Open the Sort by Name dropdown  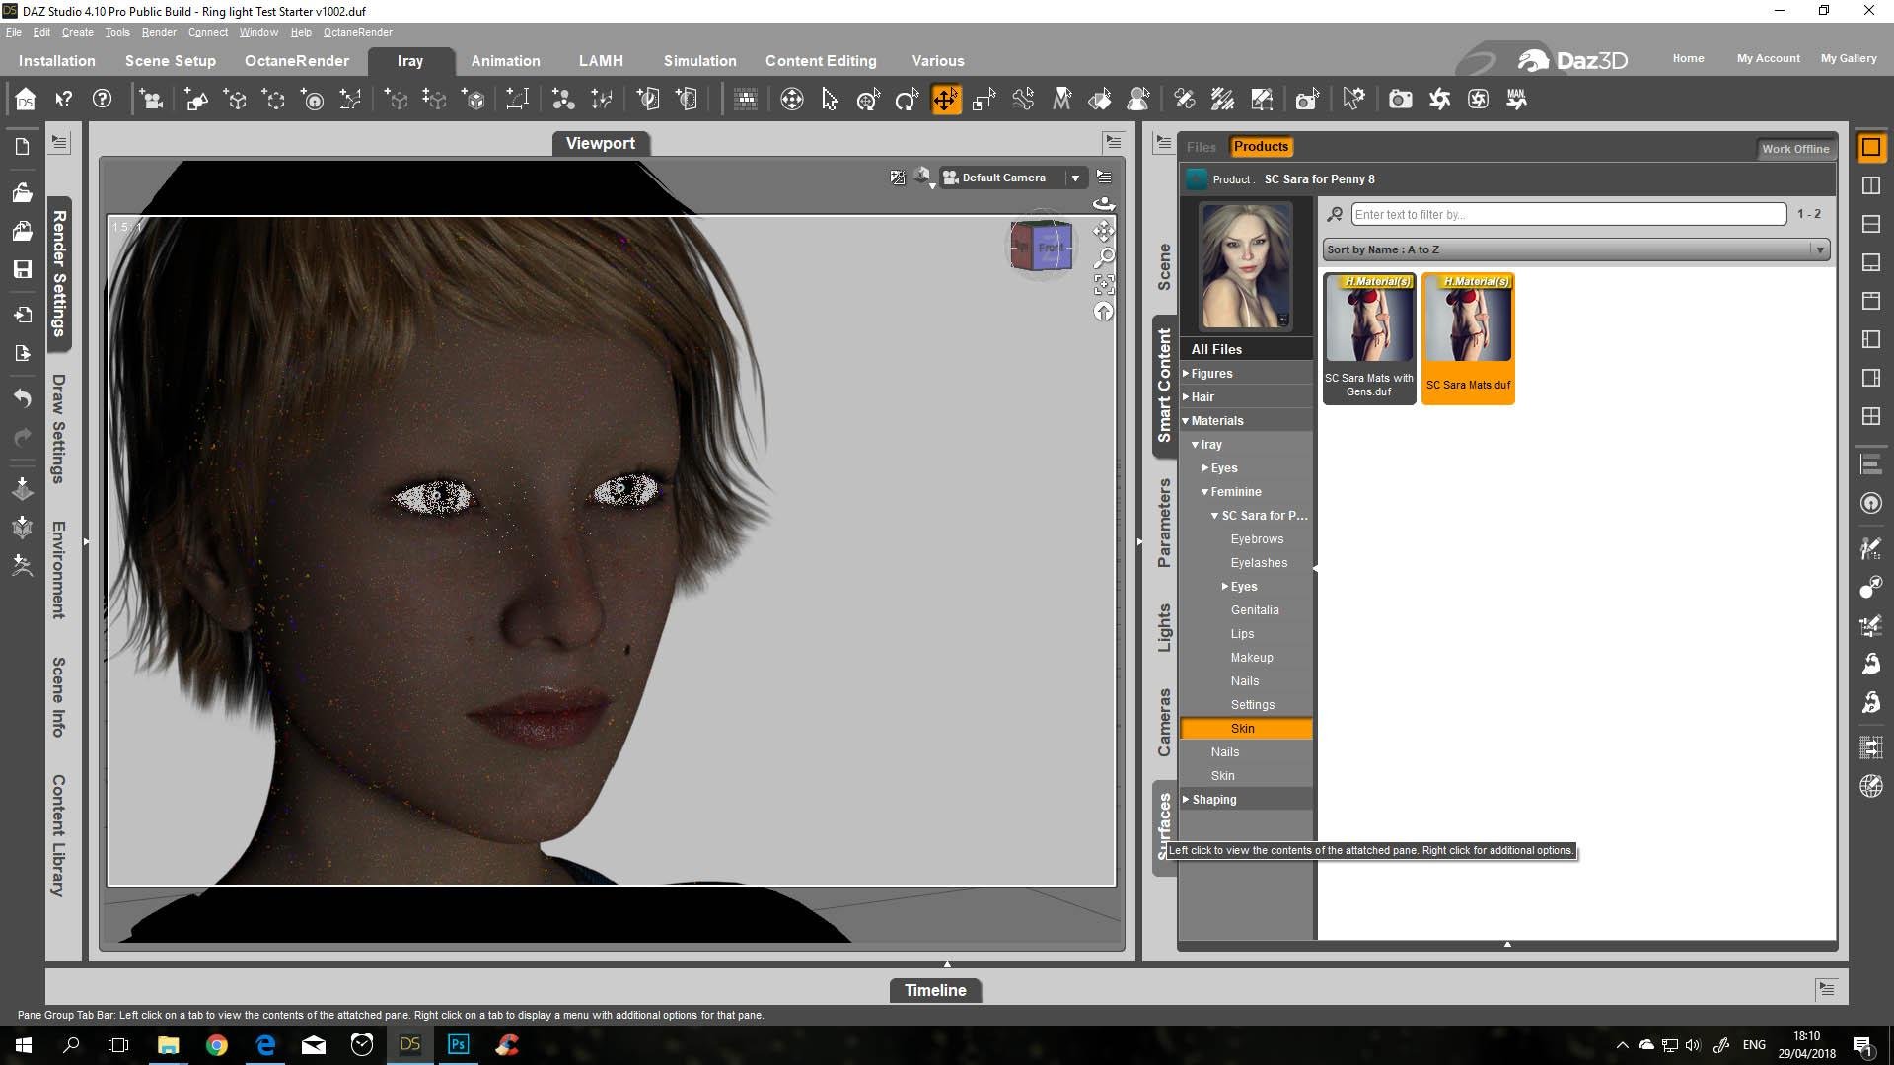coord(1575,249)
